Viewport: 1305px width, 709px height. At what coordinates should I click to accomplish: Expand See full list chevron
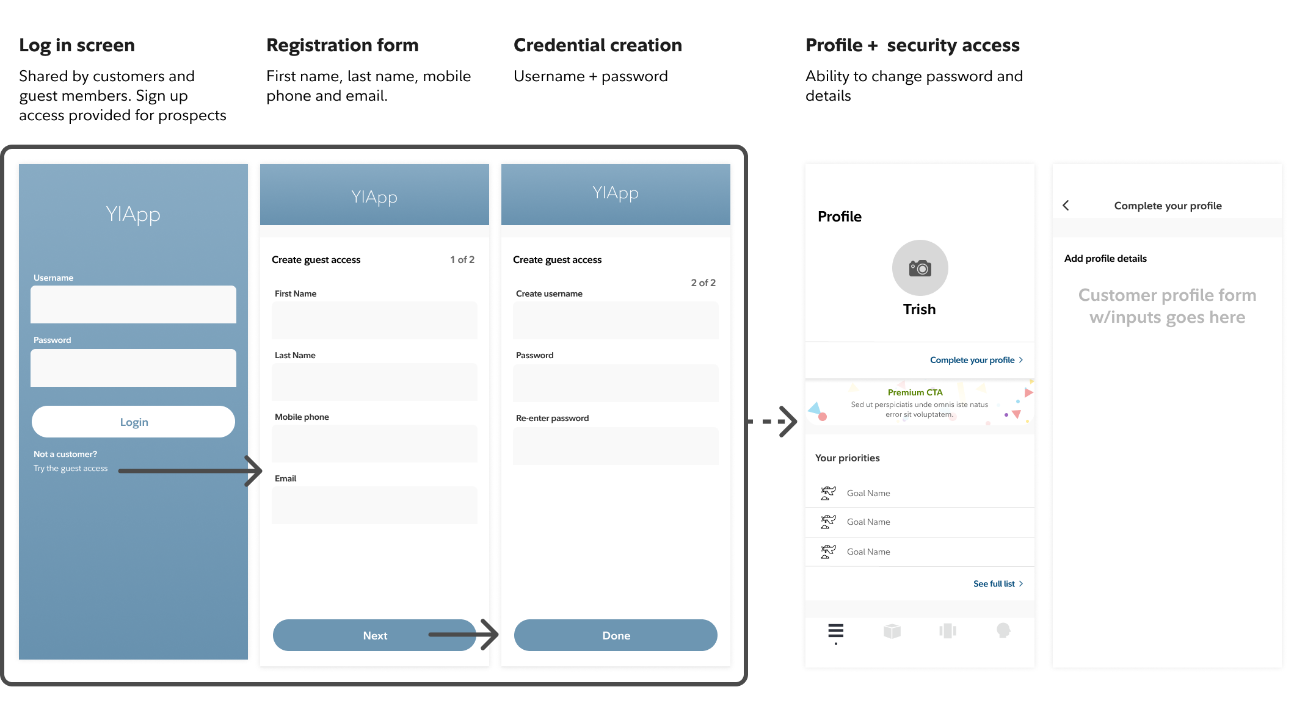(1021, 584)
